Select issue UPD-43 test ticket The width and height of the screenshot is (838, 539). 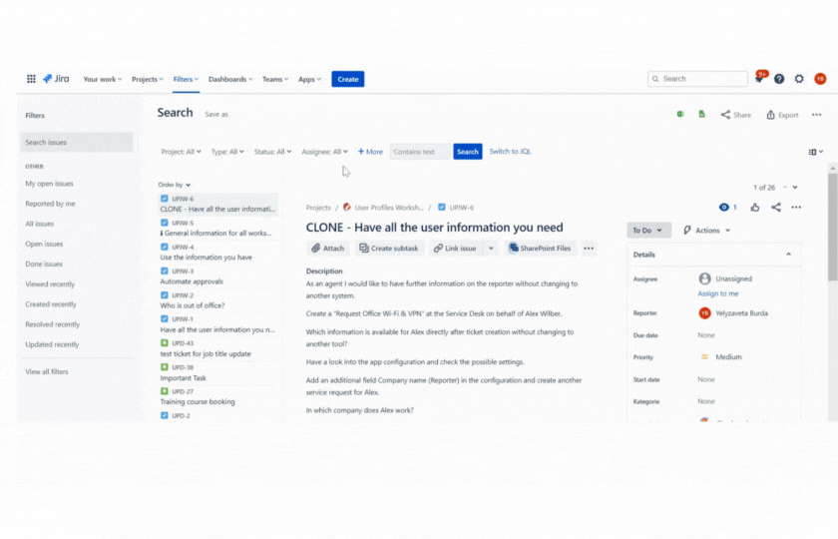(218, 348)
